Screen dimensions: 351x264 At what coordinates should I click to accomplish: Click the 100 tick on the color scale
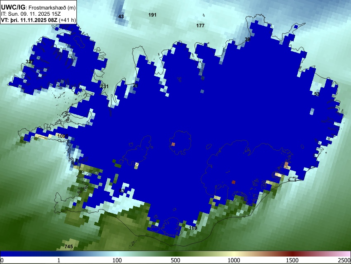click(117, 260)
